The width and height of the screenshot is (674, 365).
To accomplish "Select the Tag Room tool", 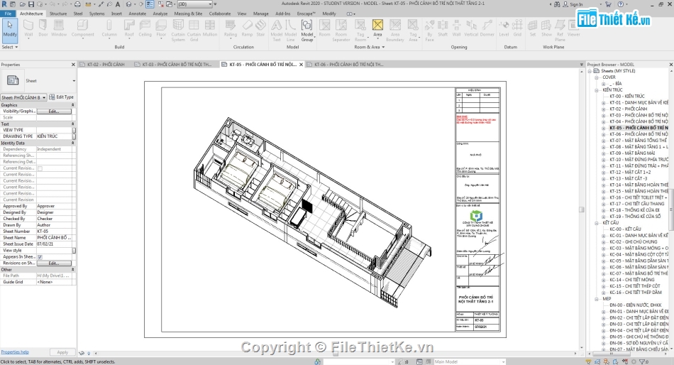I will (x=360, y=30).
